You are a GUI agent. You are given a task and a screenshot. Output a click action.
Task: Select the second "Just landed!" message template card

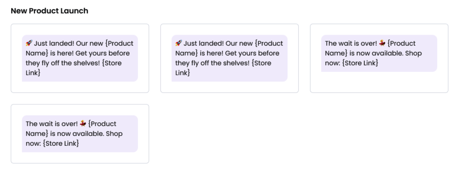230,58
